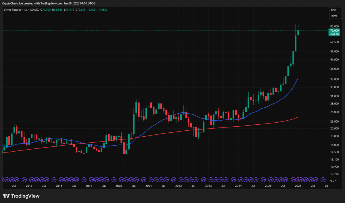Screen dimensions: 345x203
Task: Click the Silver Futures legend title
Action: (12, 9)
